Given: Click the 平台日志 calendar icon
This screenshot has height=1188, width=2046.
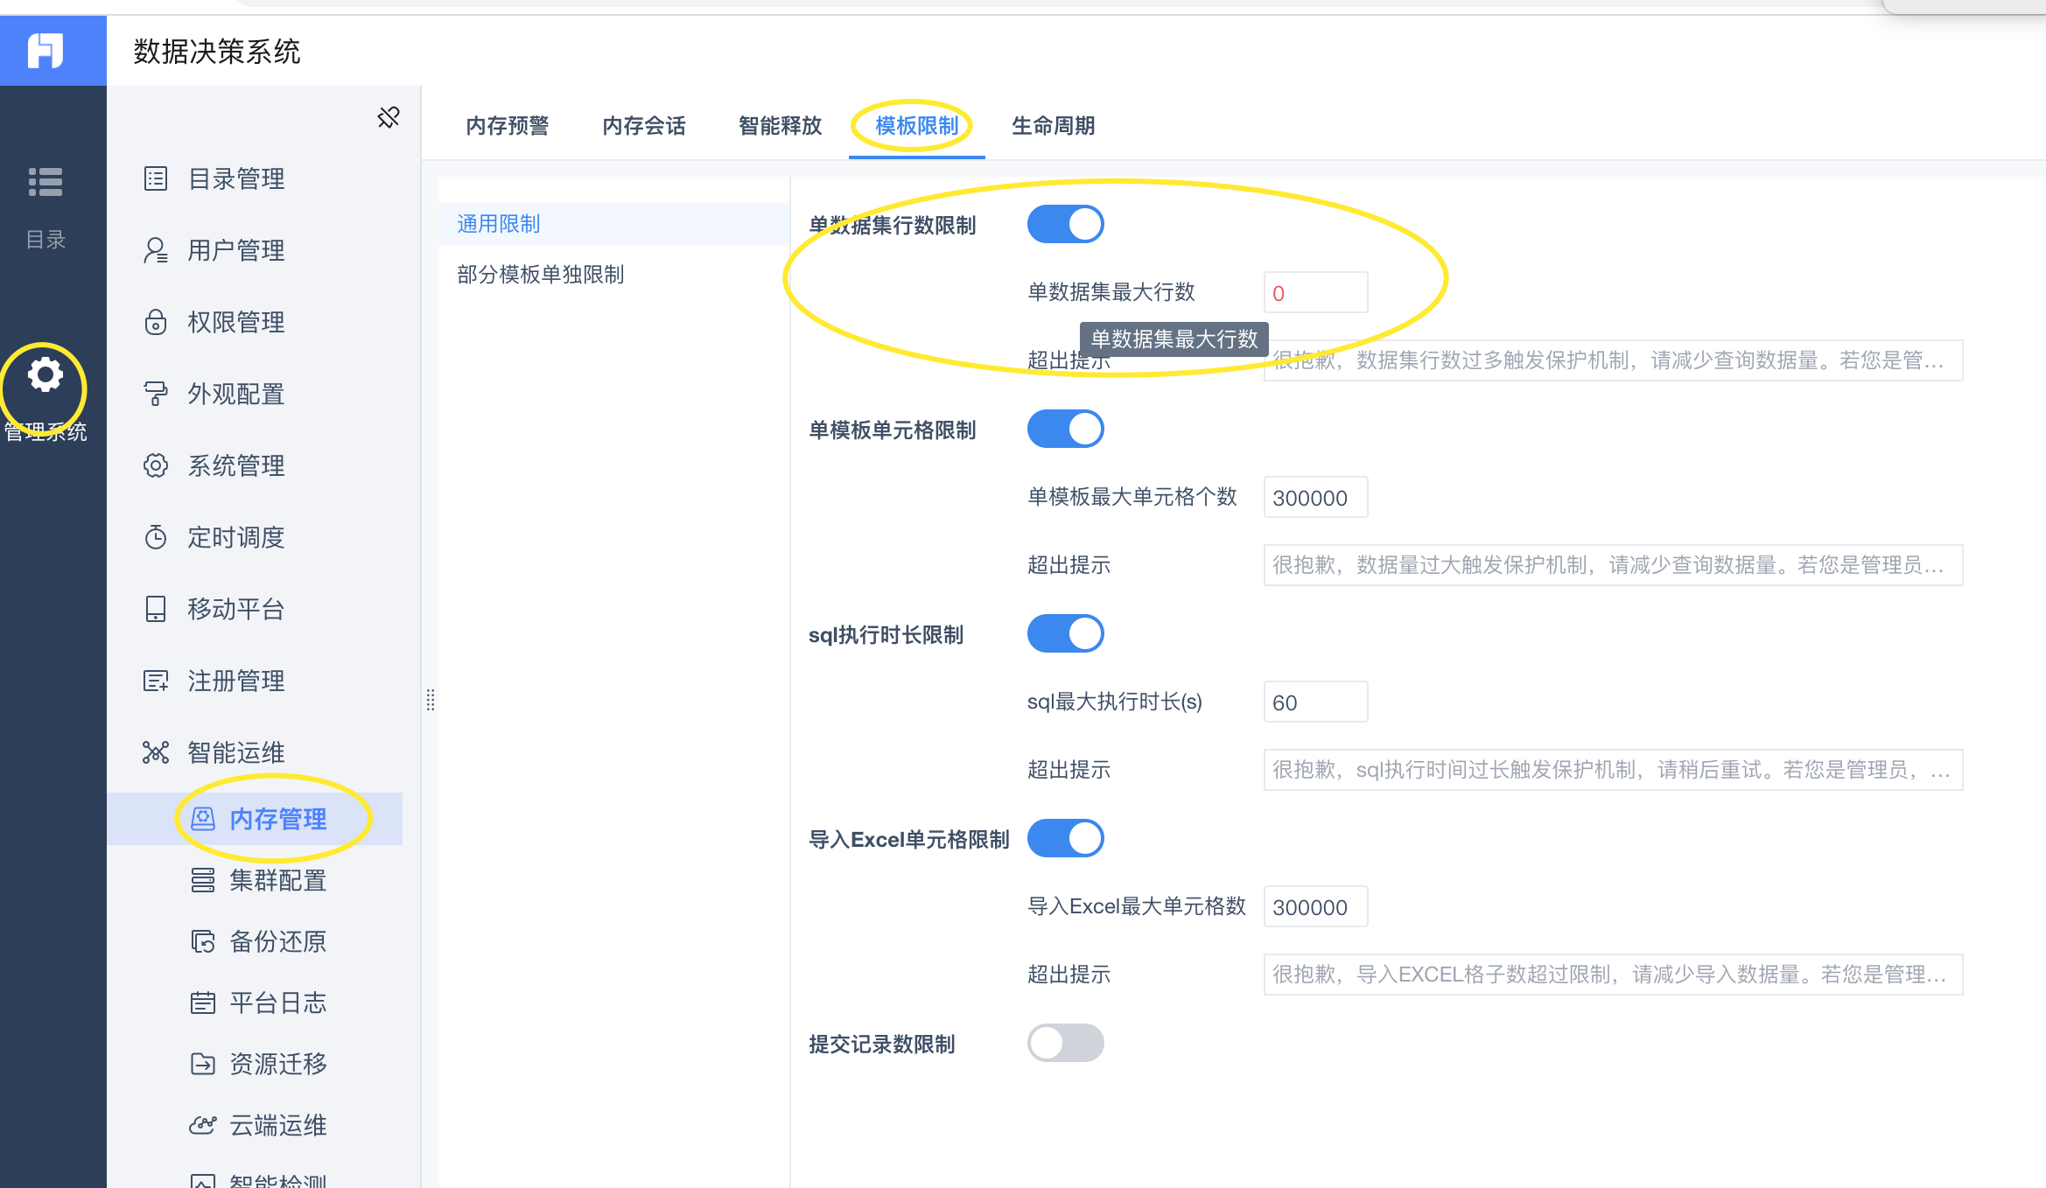Looking at the screenshot, I should pyautogui.click(x=203, y=1003).
